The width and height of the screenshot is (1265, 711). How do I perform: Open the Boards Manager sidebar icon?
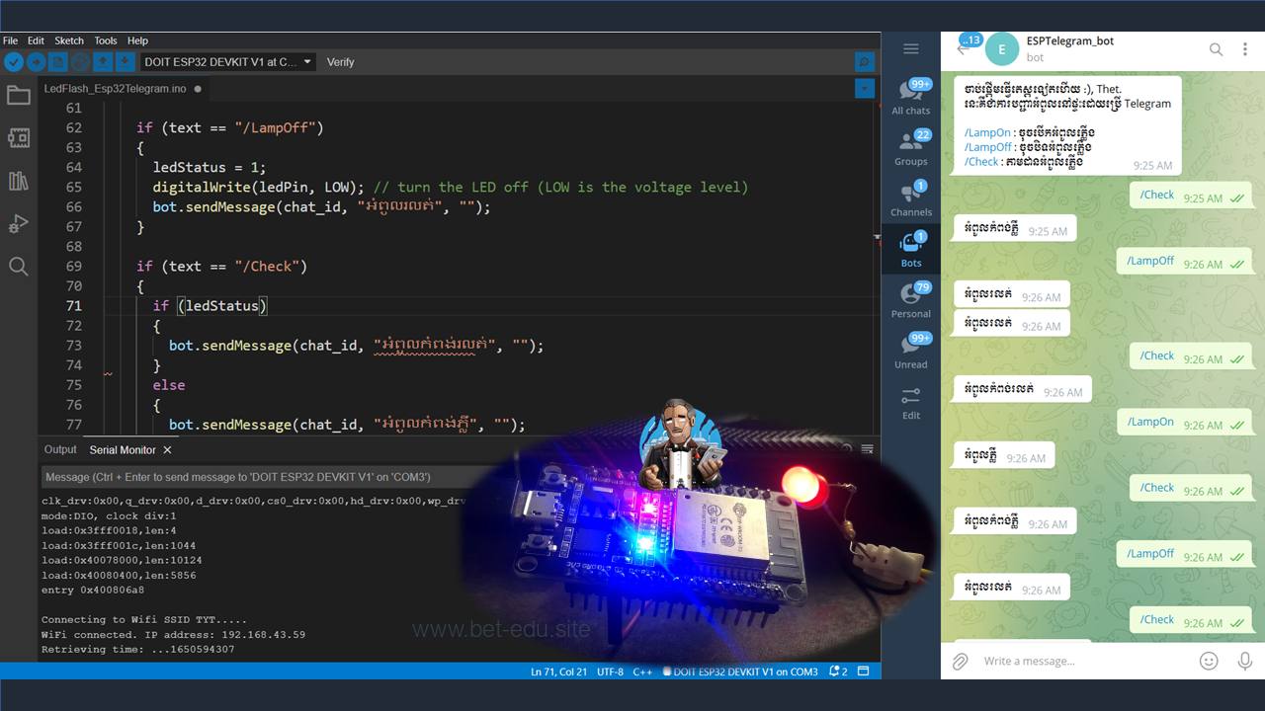pos(18,138)
